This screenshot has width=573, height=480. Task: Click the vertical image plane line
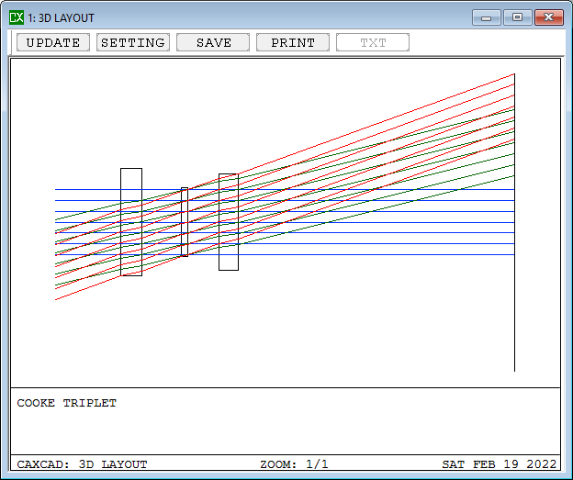pyautogui.click(x=514, y=223)
